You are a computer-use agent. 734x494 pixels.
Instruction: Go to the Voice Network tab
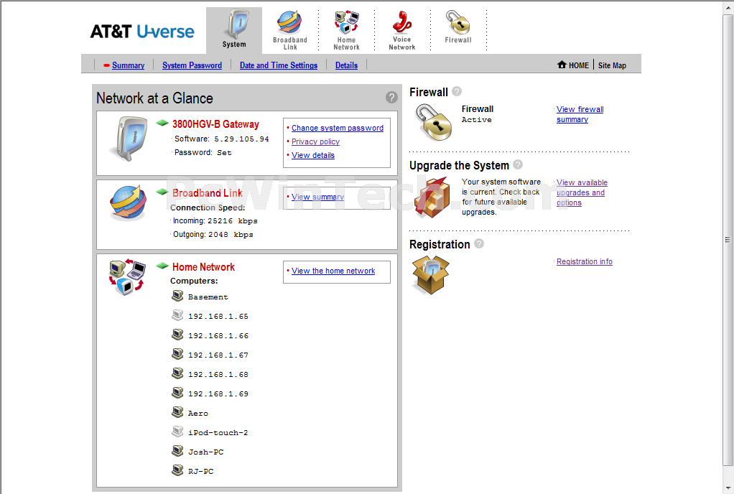coord(402,30)
